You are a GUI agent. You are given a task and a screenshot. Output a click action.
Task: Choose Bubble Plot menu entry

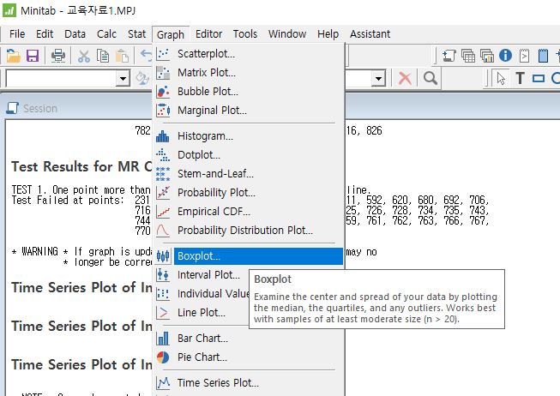pyautogui.click(x=249, y=92)
